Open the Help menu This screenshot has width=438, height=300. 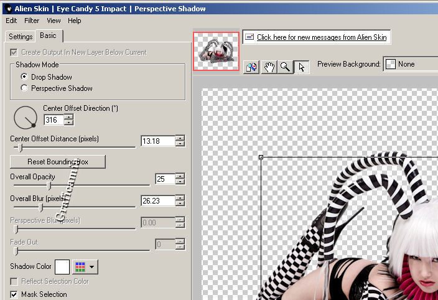[x=74, y=21]
